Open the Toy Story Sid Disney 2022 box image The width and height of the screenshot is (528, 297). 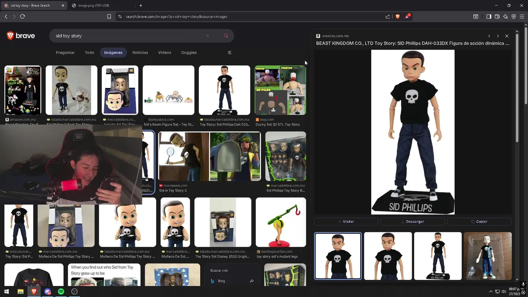(223, 222)
